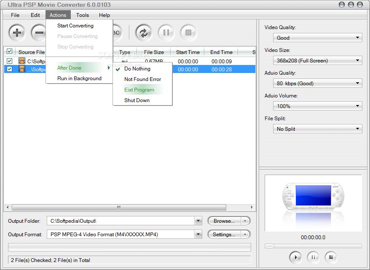
Task: Uncheck the C:\Softp file checkbox
Action: click(x=9, y=61)
